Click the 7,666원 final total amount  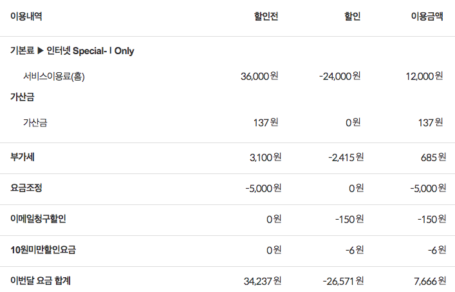tap(429, 280)
